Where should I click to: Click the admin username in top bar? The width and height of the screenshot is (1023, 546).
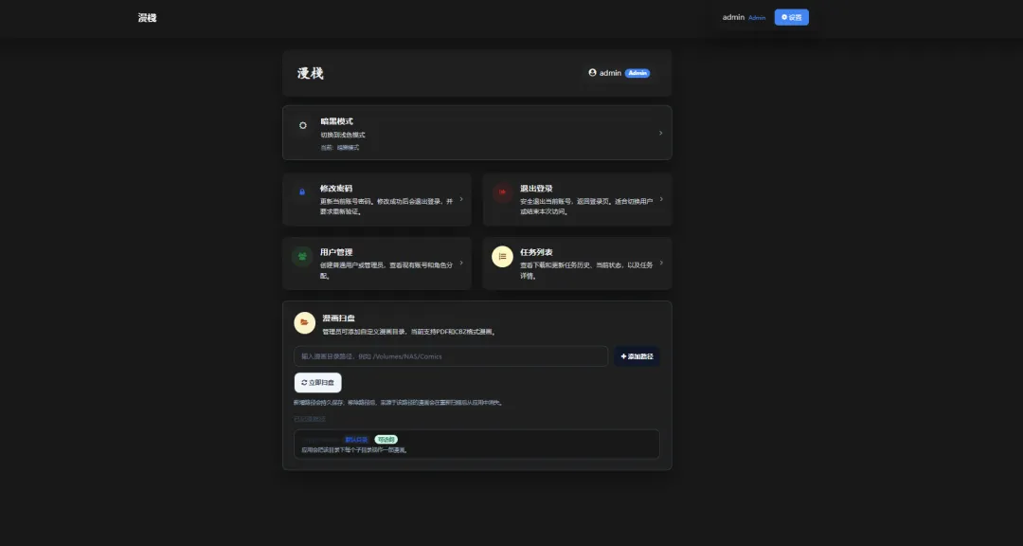click(x=733, y=18)
